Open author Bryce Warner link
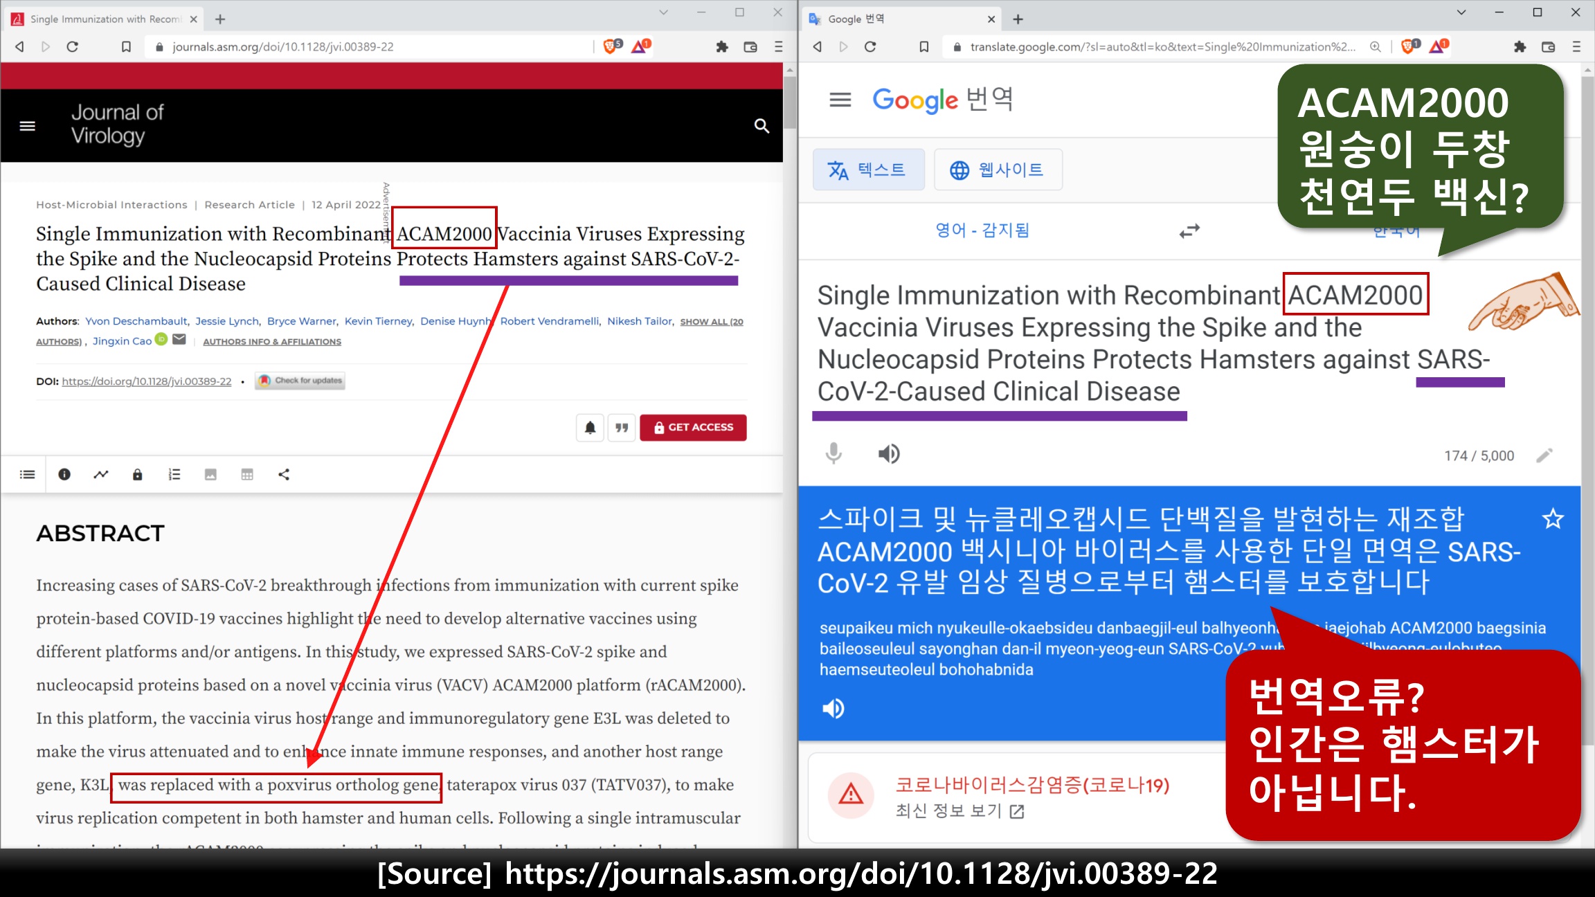 point(302,321)
